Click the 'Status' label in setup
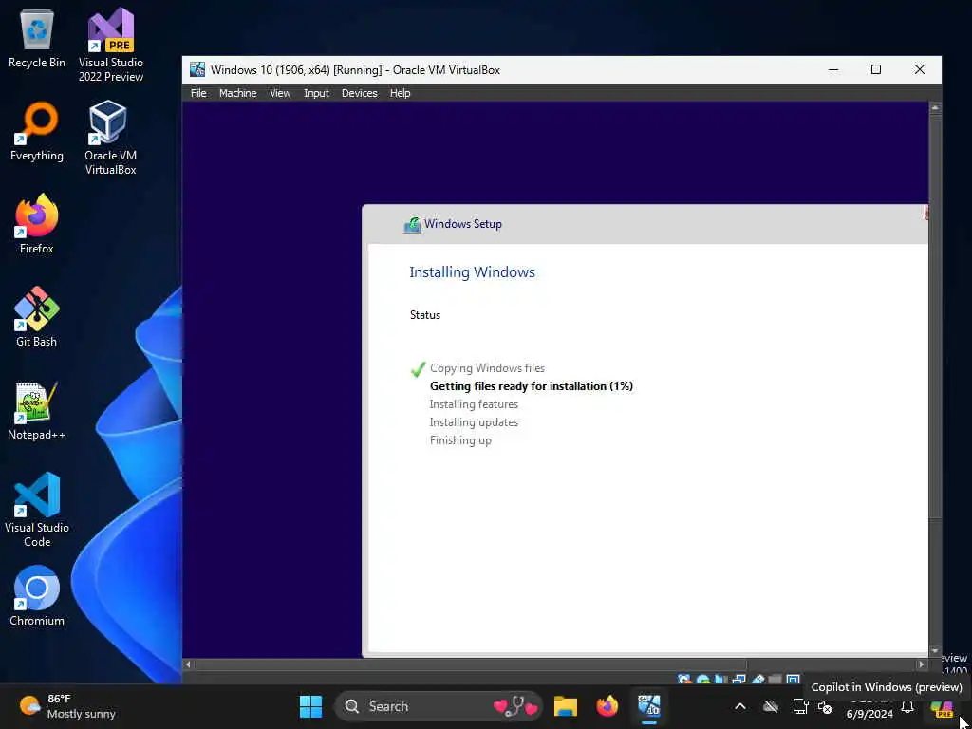The height and width of the screenshot is (729, 972). click(425, 315)
